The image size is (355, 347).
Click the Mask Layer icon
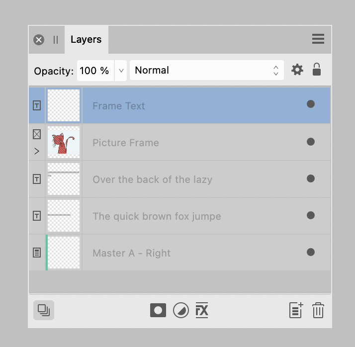click(x=158, y=310)
